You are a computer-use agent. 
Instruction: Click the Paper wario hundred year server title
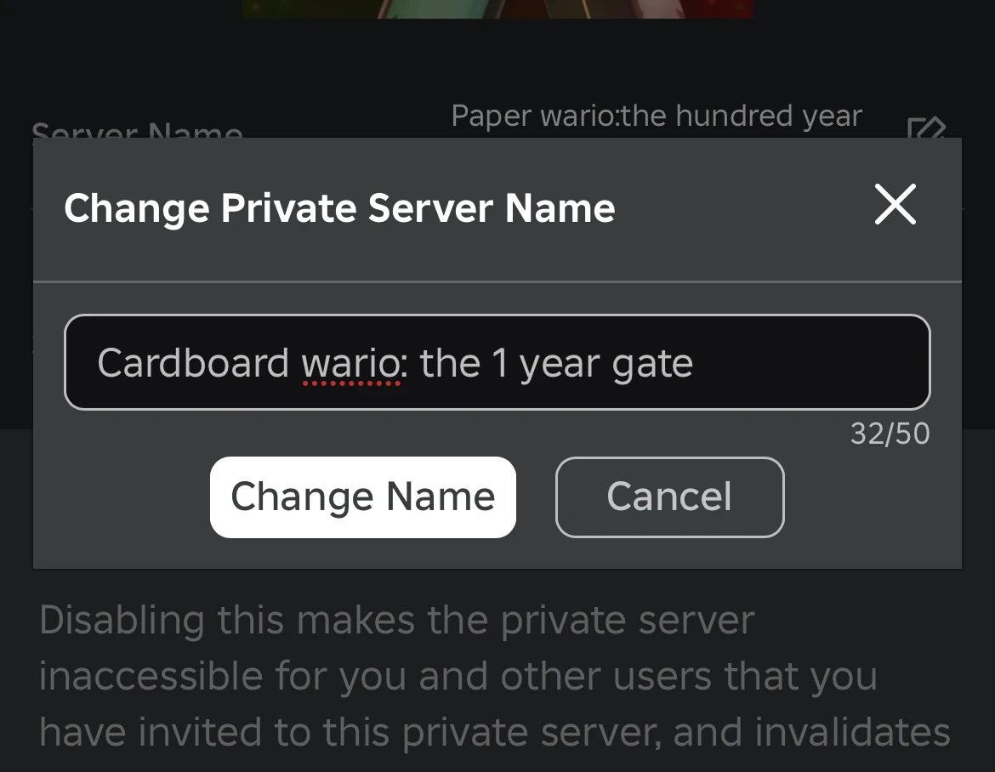point(657,115)
